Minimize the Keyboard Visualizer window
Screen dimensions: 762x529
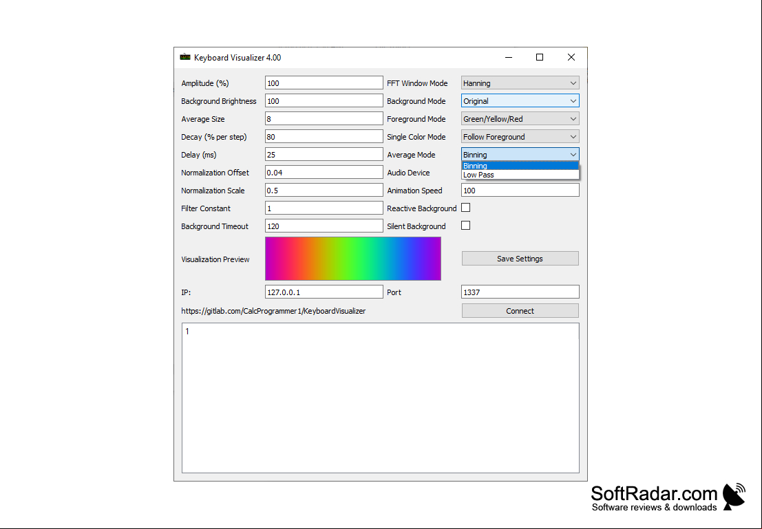click(508, 57)
